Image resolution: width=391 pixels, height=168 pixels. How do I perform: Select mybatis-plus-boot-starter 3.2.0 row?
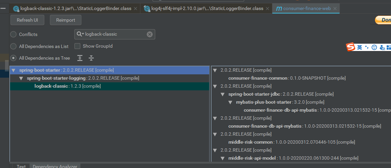280,102
